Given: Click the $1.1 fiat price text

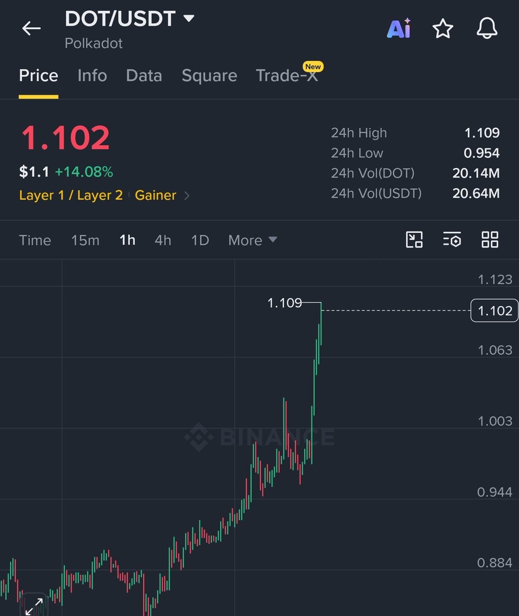Looking at the screenshot, I should (x=34, y=172).
